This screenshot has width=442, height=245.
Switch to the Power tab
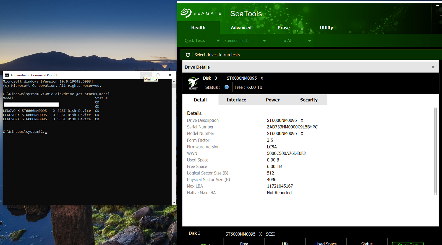(273, 100)
